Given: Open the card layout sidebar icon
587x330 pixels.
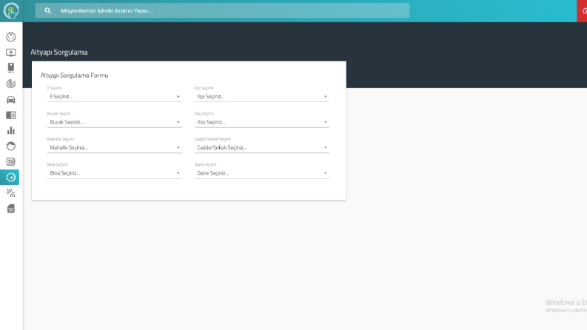Looking at the screenshot, I should point(11,115).
